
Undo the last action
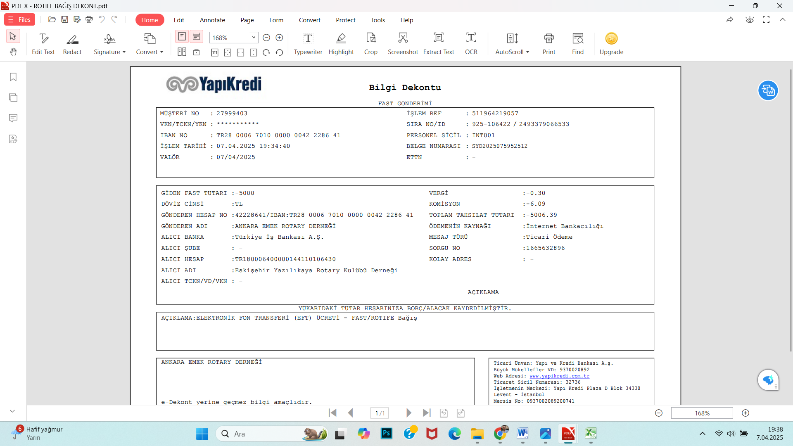(102, 19)
